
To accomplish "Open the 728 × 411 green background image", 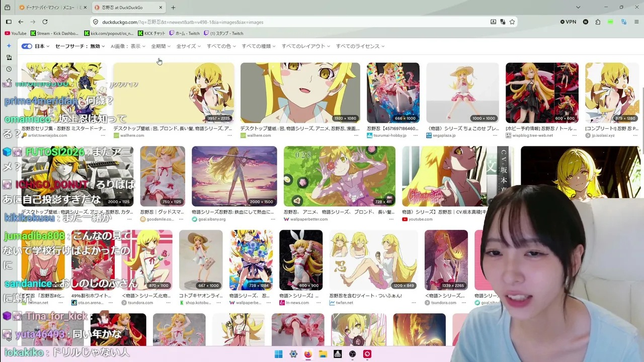I will point(340,176).
